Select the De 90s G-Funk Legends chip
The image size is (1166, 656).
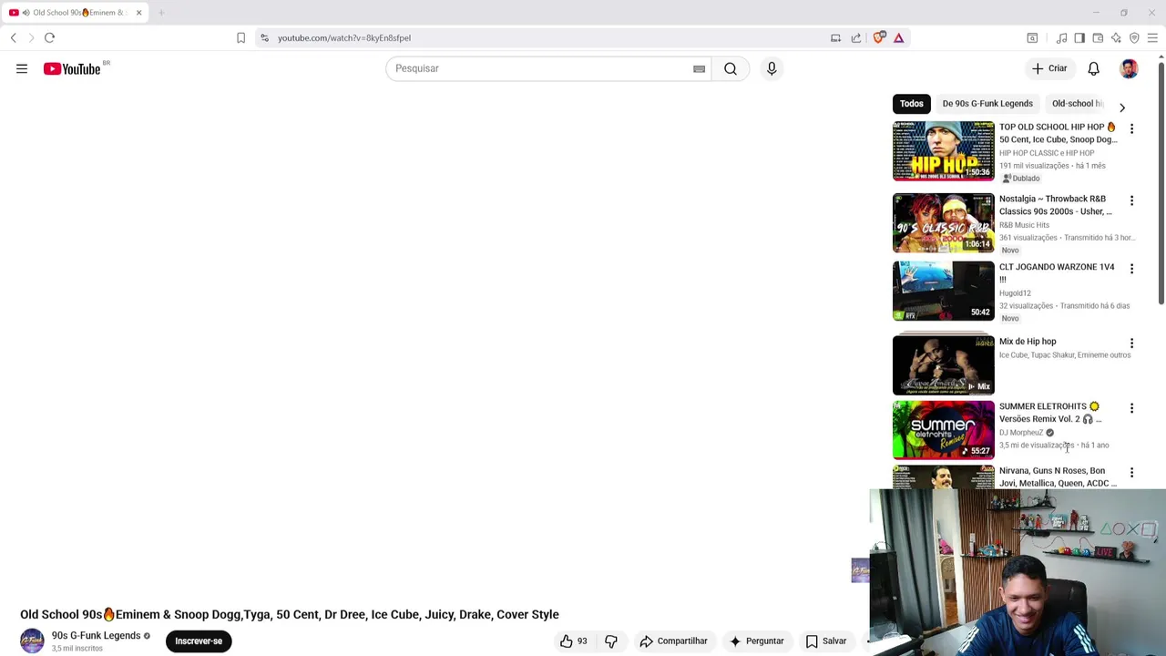coord(987,104)
